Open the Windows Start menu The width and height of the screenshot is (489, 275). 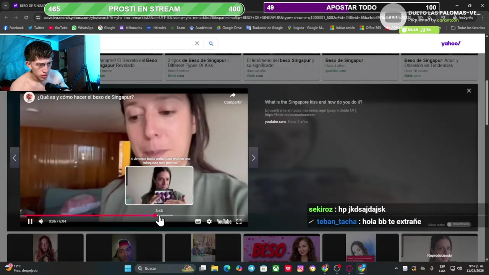[x=128, y=269]
